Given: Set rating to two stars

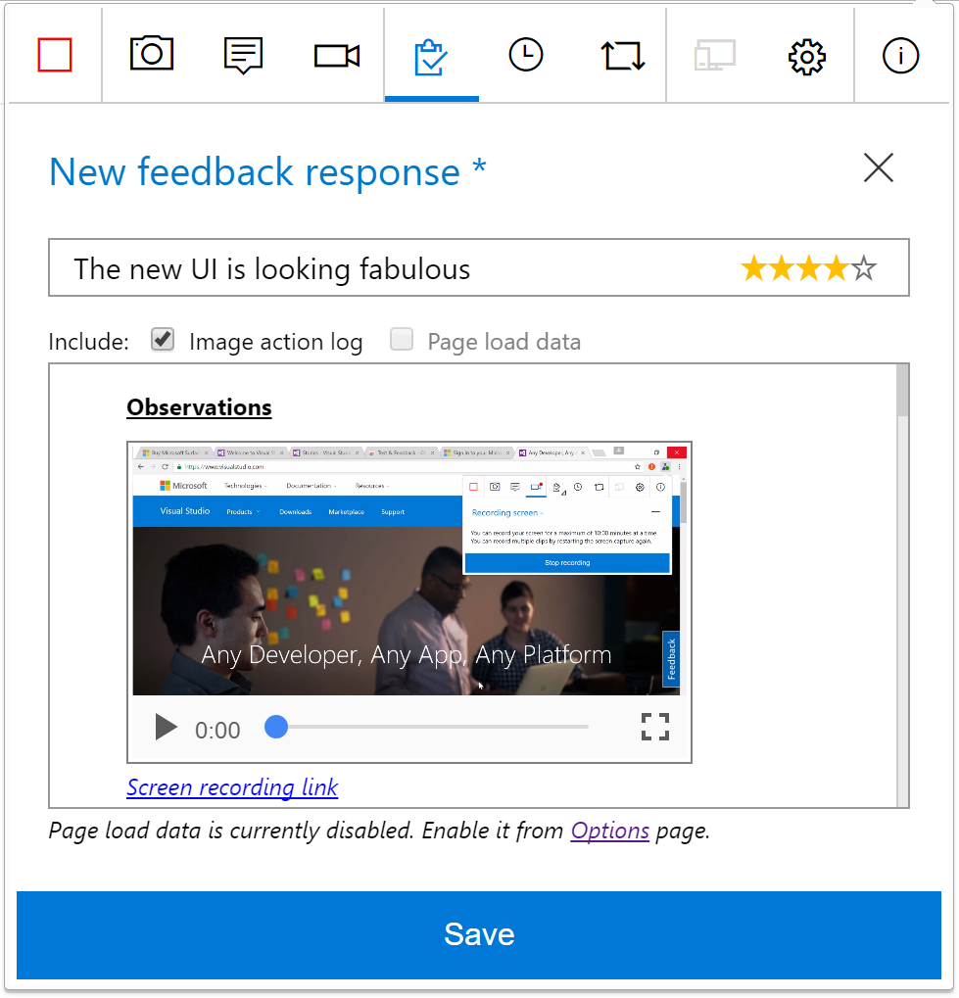Looking at the screenshot, I should coord(782,268).
